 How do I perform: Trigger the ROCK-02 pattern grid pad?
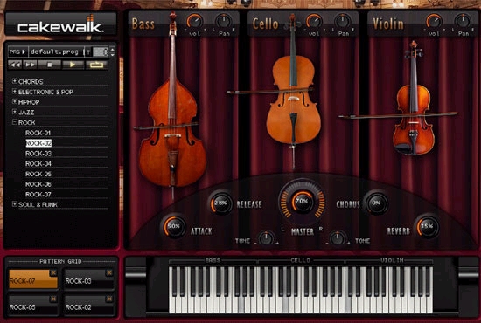pyautogui.click(x=89, y=306)
